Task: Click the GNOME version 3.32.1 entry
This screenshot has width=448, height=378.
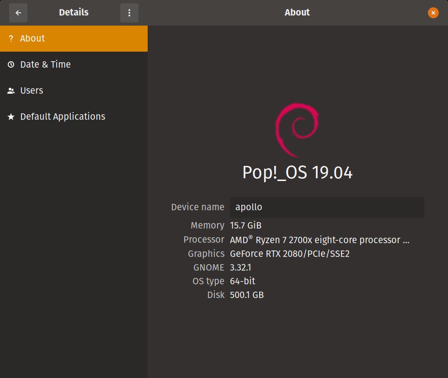Action: pyautogui.click(x=240, y=267)
